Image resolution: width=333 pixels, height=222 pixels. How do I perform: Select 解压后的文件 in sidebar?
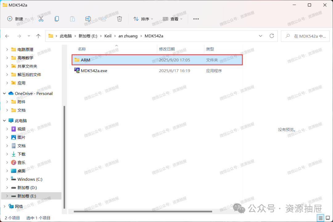click(x=29, y=75)
